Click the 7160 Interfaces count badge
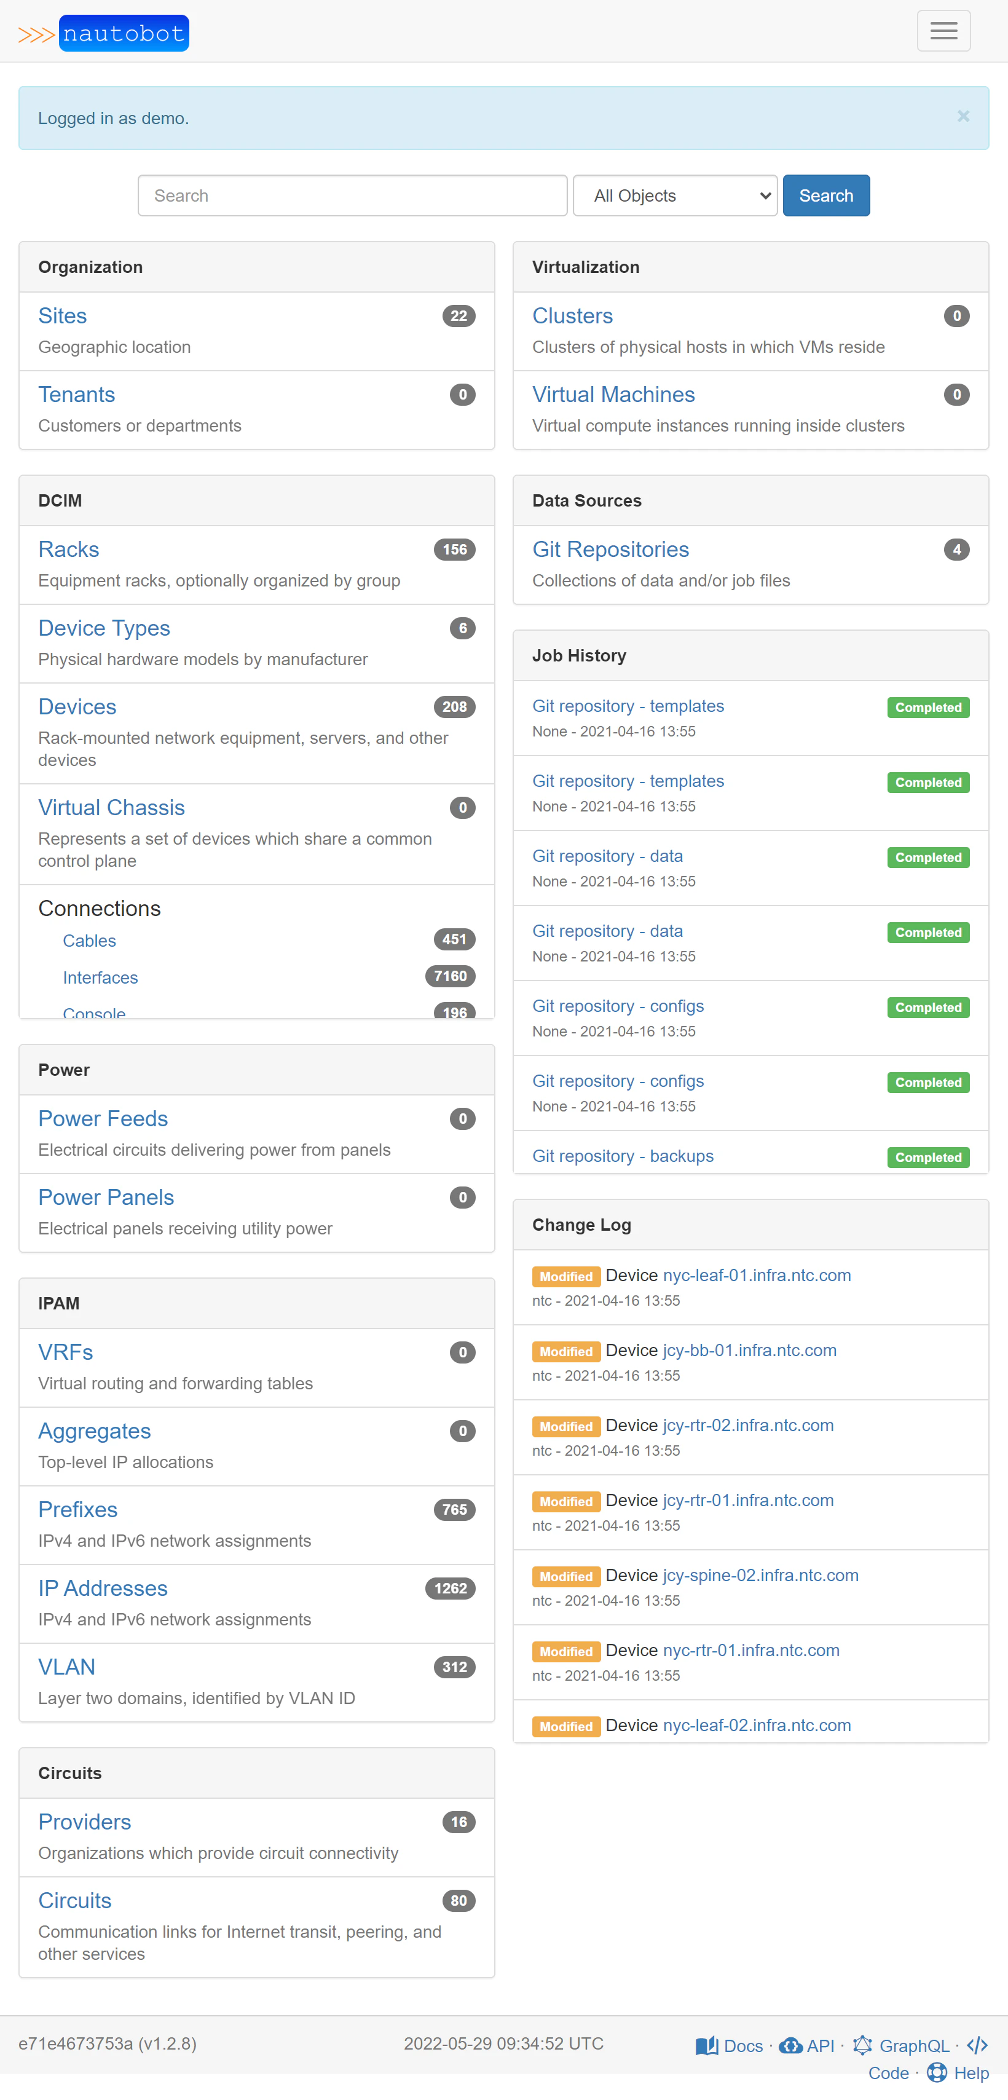 (450, 977)
